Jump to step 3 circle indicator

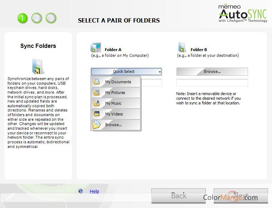(51, 18)
